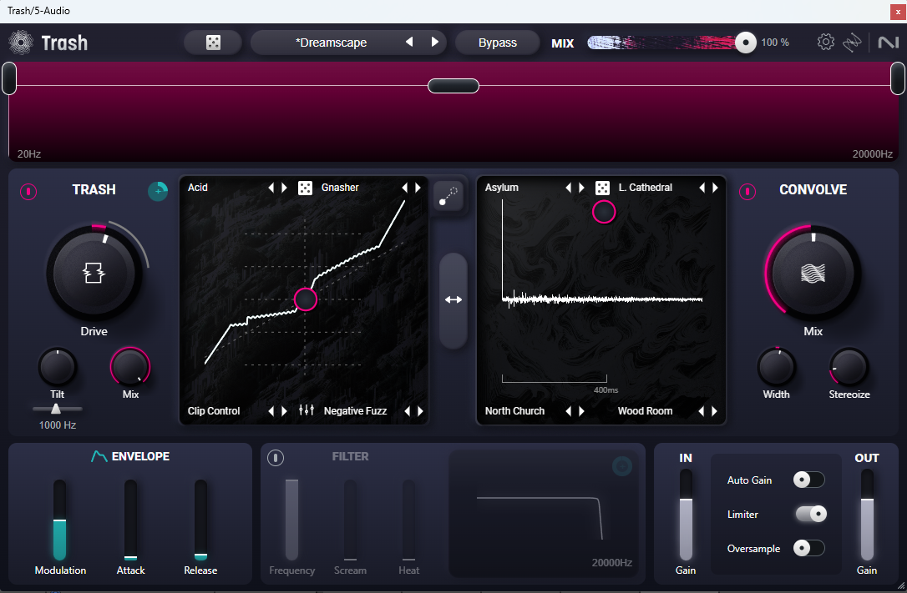Click the teal modulation icon beside TRASH
The height and width of the screenshot is (593, 907).
click(158, 191)
